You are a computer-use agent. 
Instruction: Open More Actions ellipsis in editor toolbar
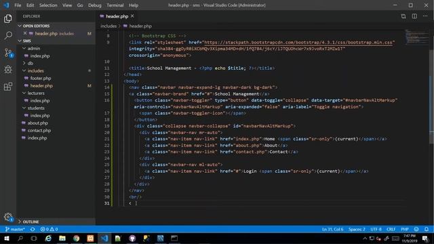coord(425,16)
